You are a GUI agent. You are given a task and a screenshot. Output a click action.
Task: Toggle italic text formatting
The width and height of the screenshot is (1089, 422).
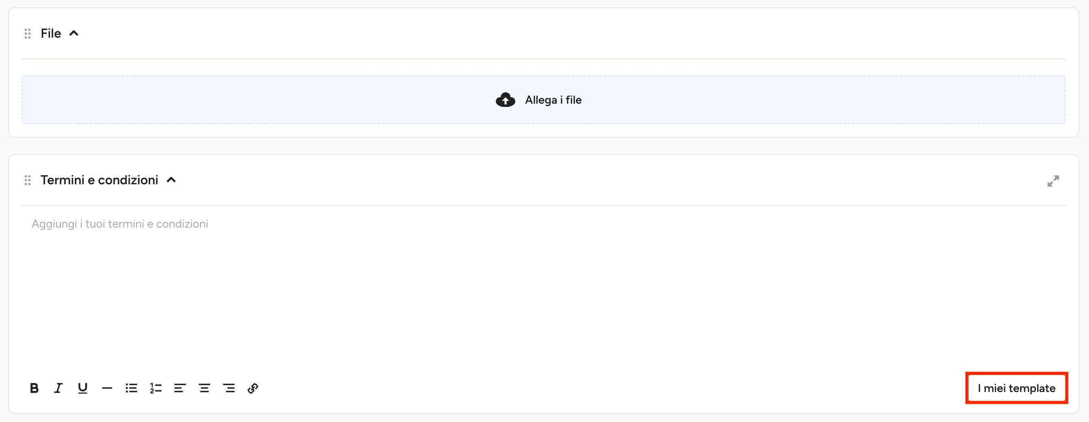(x=58, y=388)
